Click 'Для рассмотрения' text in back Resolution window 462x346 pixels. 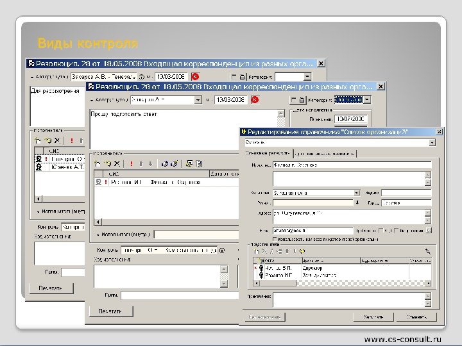click(x=55, y=91)
